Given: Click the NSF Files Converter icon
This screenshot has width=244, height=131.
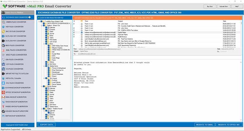Looking at the screenshot, I should tap(3, 27).
